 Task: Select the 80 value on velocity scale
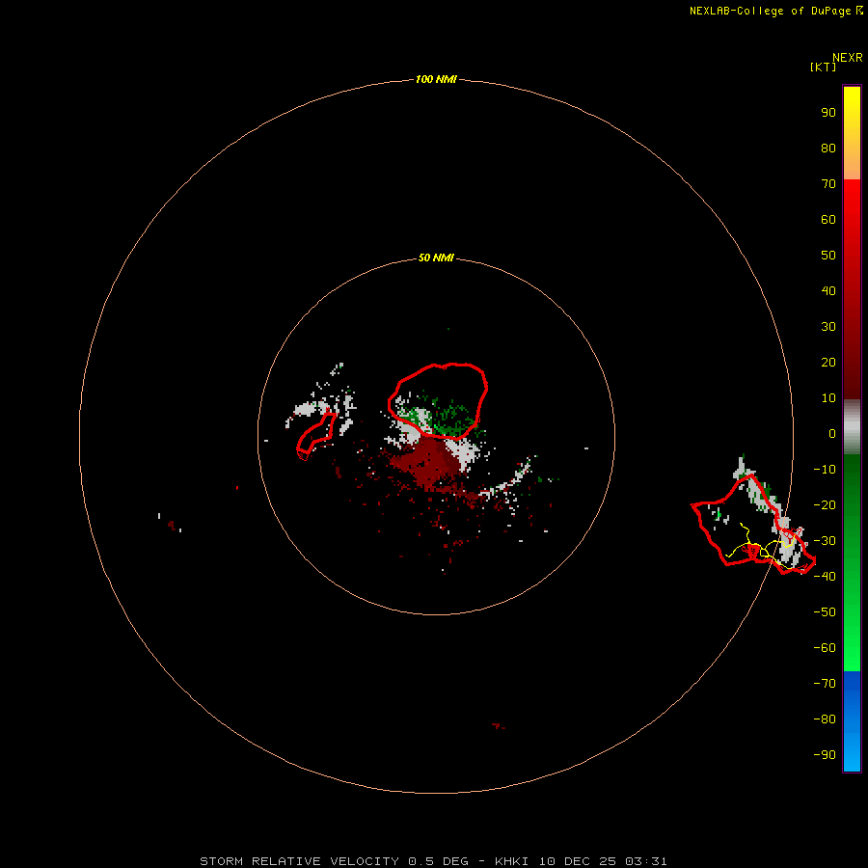pyautogui.click(x=828, y=148)
